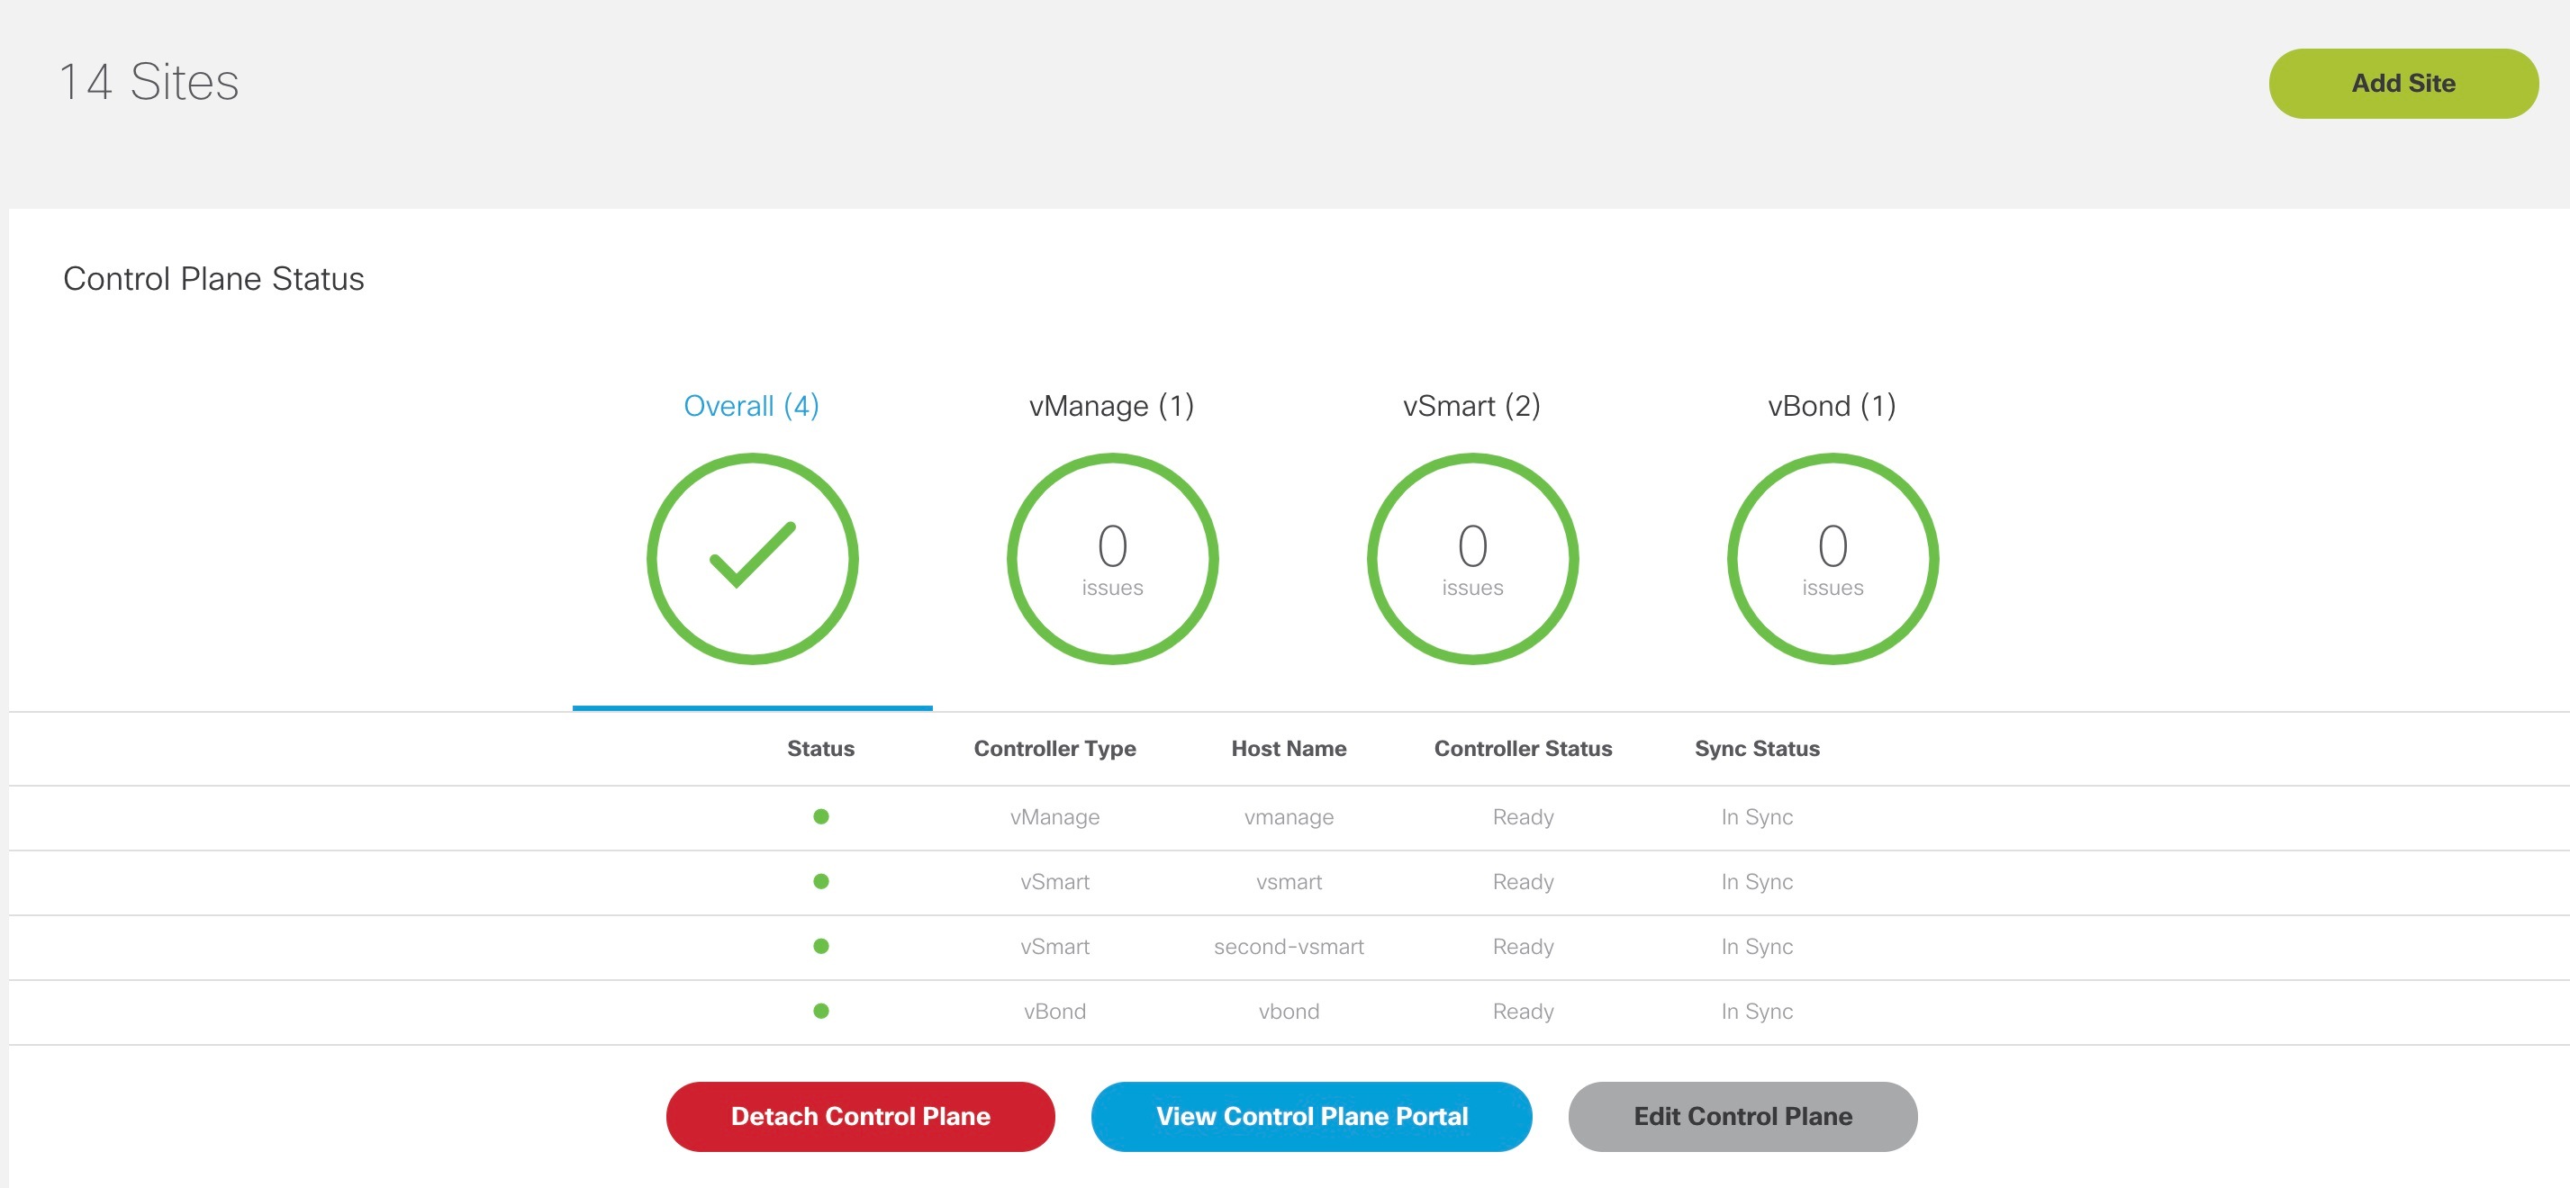
Task: Click the Status column header
Action: [820, 748]
